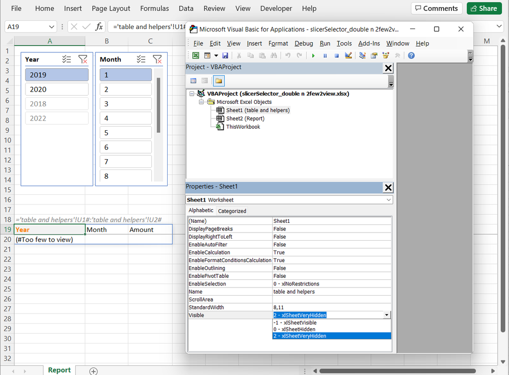Screen dimensions: 509x375
Task: Toggle Multi-Select on Month slicer
Action: tap(141, 60)
